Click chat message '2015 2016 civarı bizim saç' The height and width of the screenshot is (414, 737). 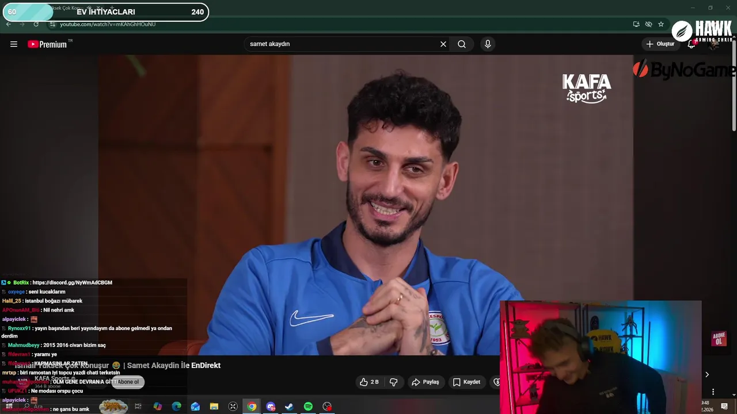74,345
